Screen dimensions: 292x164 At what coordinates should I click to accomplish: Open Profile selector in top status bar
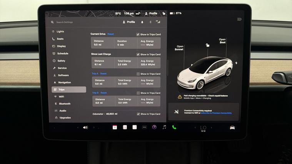[x=151, y=13]
